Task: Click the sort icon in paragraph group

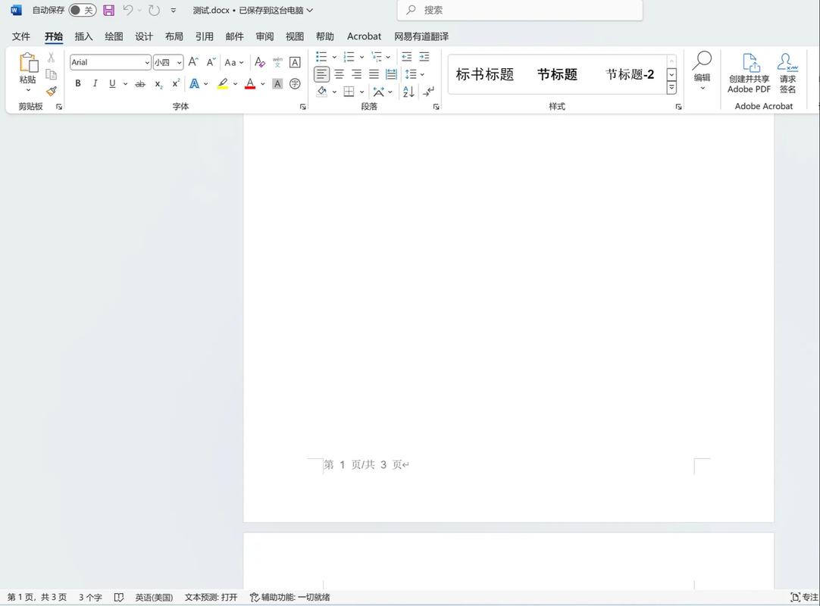Action: point(408,91)
